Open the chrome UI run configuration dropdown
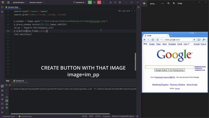Image resolution: width=209 pixels, height=118 pixels. [x=79, y=2]
